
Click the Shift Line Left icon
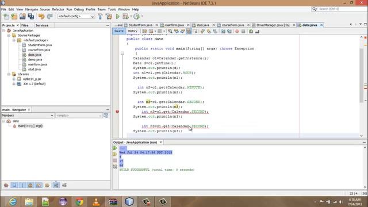[x=223, y=31]
